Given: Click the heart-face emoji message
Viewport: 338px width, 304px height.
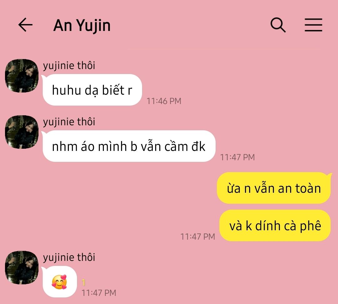Looking at the screenshot, I should [60, 282].
